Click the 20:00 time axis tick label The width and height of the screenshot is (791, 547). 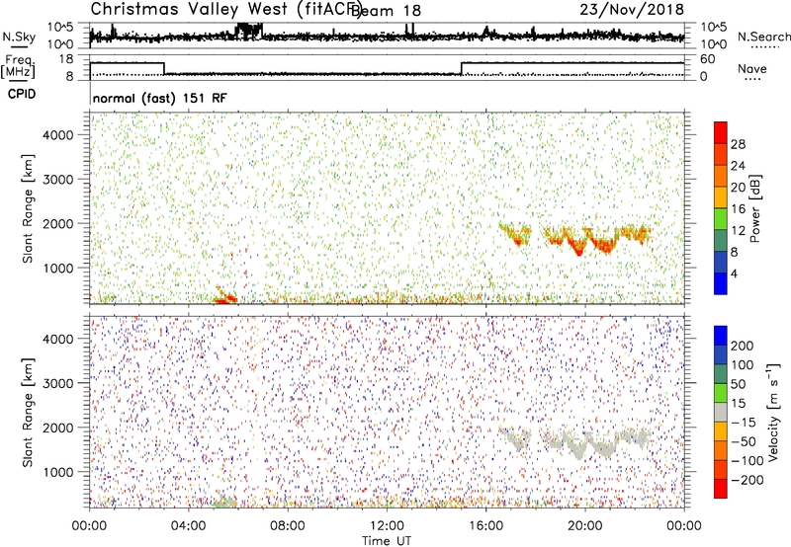coord(584,526)
